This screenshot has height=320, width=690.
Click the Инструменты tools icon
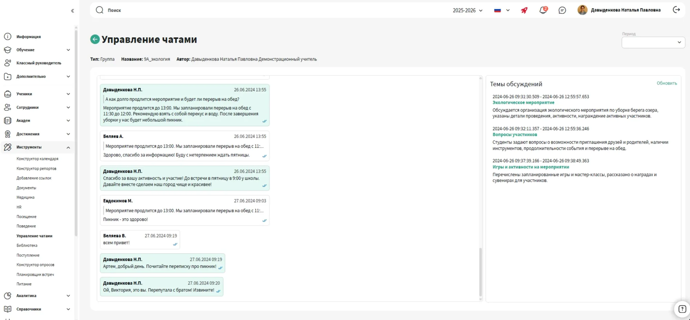pos(8,147)
